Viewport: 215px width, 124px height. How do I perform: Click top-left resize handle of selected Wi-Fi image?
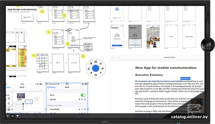click(46, 83)
